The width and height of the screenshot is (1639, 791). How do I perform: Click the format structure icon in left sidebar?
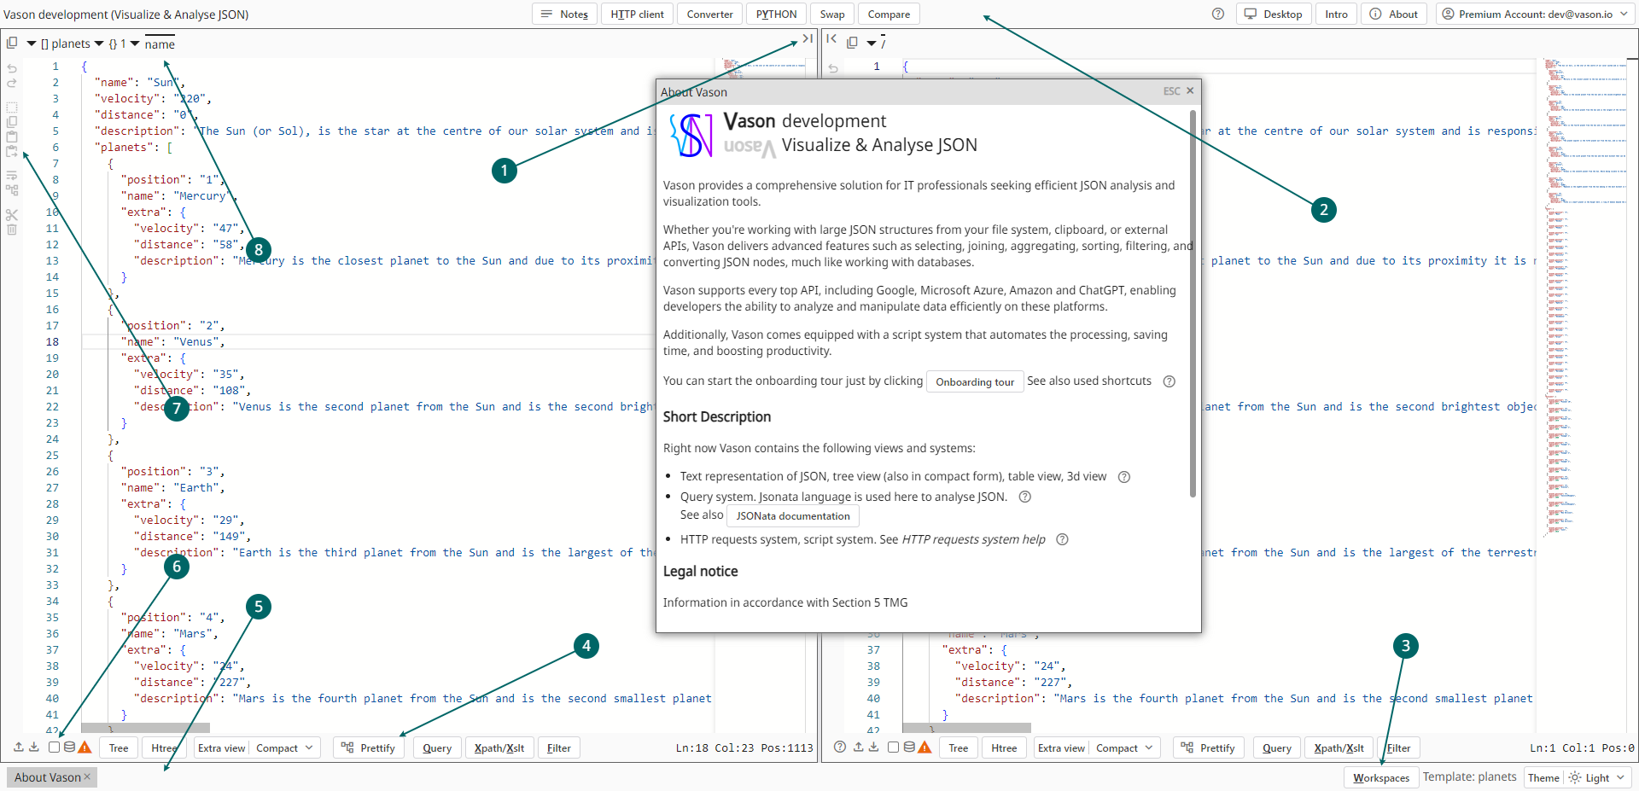(12, 190)
